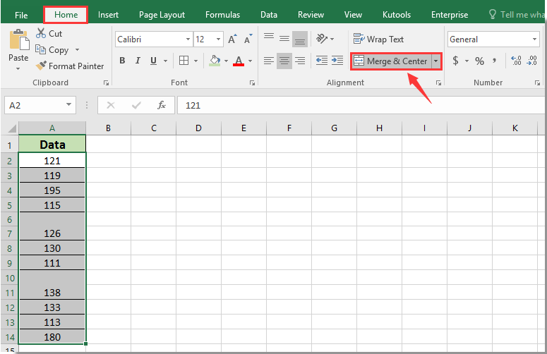Click the red Font Color swatch button
The image size is (547, 354).
[239, 61]
